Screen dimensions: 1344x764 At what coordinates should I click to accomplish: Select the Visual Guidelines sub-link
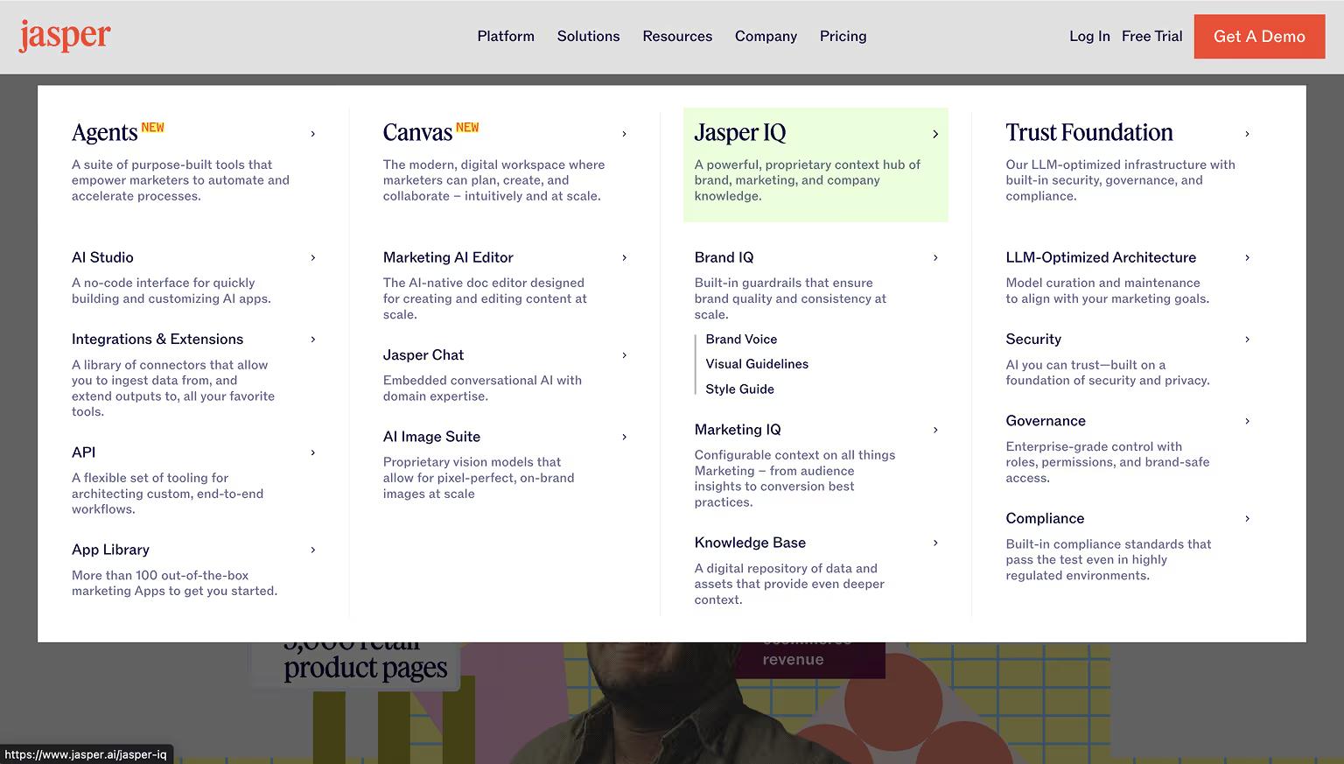[757, 364]
